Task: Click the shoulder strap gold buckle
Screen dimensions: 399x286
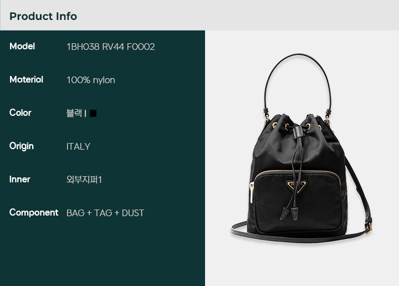Action: coord(369,227)
